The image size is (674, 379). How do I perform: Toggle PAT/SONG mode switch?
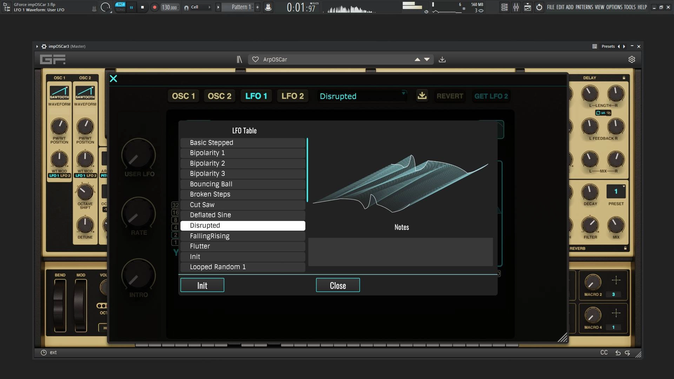pyautogui.click(x=120, y=7)
